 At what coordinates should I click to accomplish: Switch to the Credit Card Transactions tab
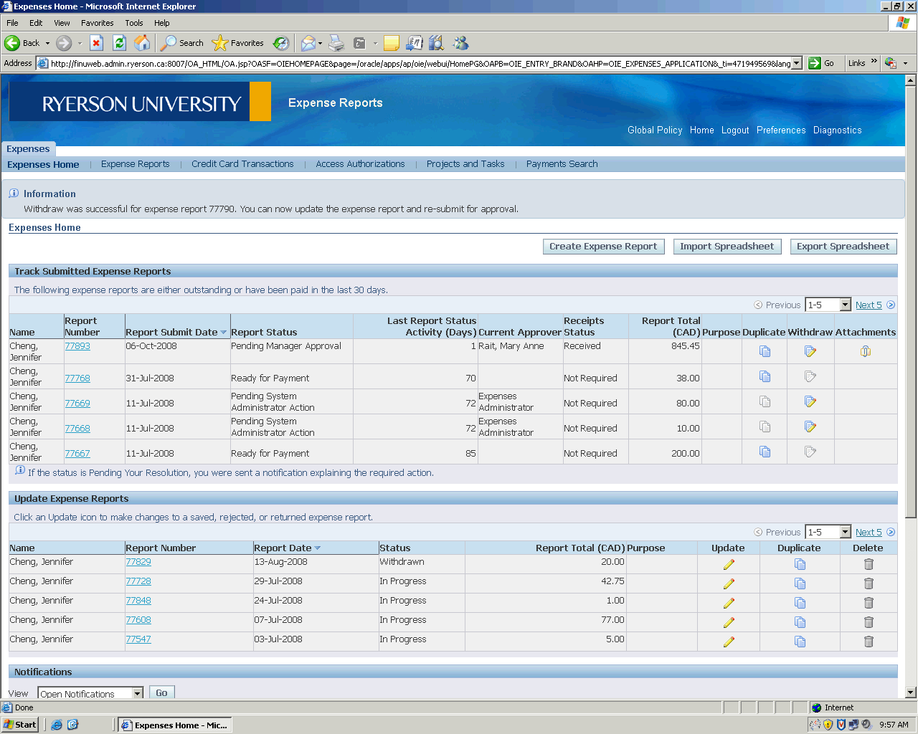(x=242, y=164)
